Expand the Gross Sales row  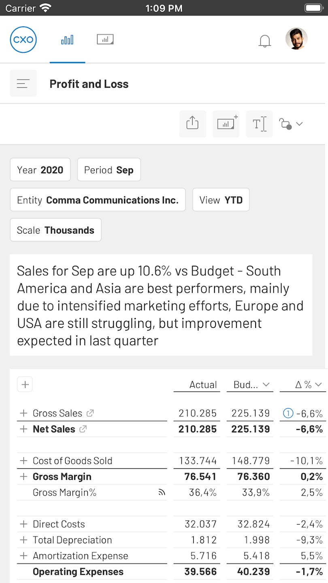tap(23, 413)
